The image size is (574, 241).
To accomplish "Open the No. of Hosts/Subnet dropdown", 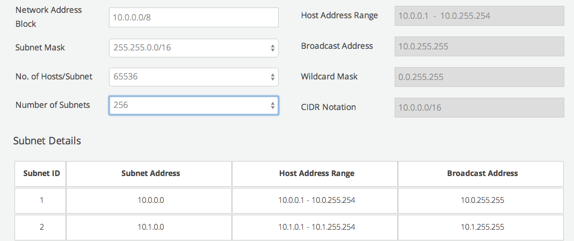I will click(194, 77).
